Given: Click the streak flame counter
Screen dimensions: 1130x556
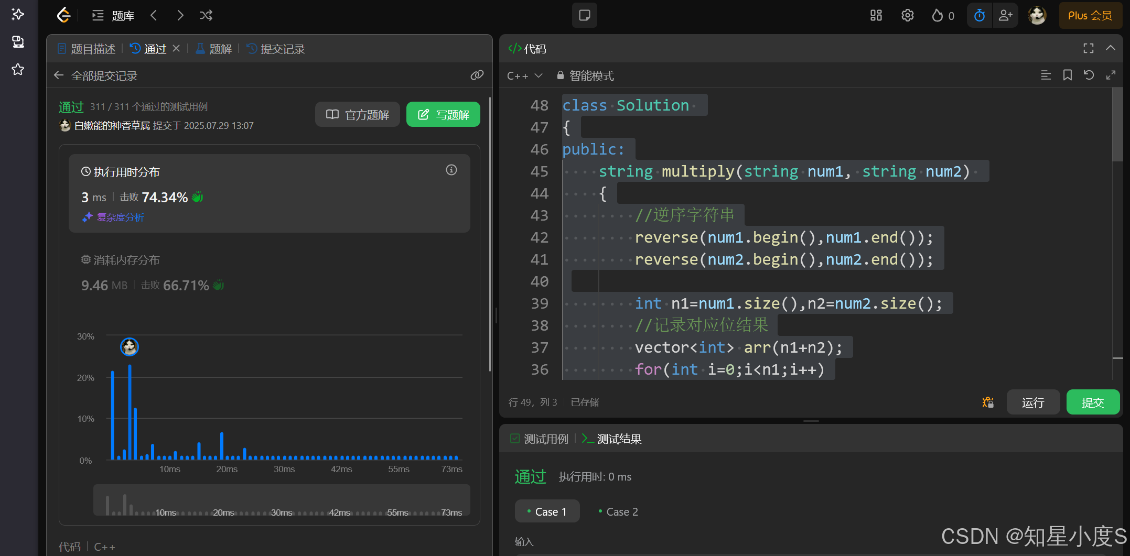Looking at the screenshot, I should [943, 16].
